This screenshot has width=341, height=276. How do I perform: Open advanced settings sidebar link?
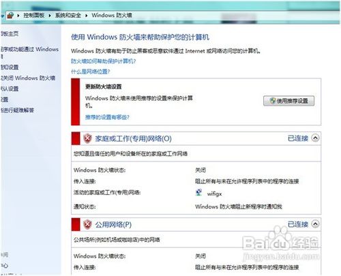point(5,99)
